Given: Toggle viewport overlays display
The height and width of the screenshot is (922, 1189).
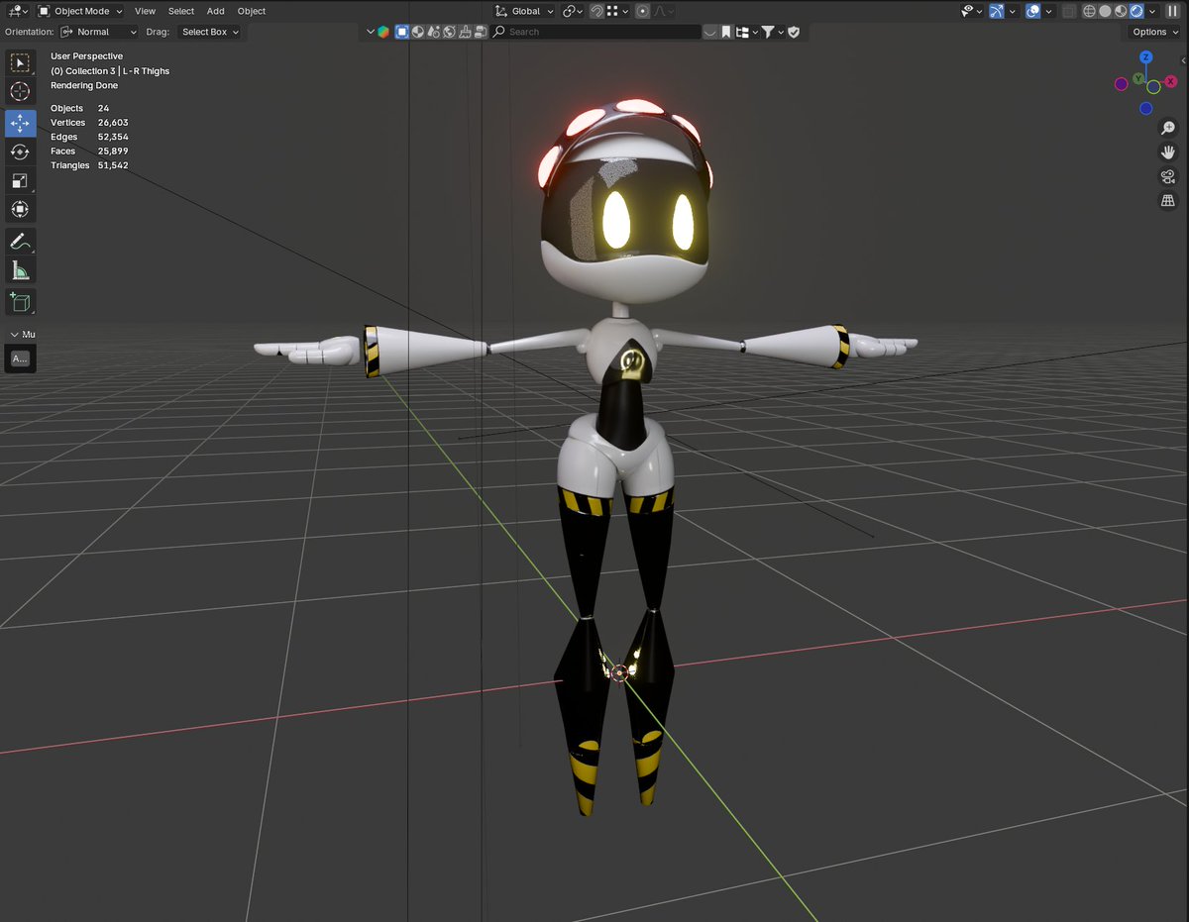Looking at the screenshot, I should [x=1032, y=11].
